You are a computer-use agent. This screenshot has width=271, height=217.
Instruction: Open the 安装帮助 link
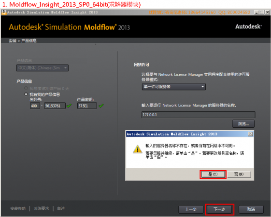pyautogui.click(x=18, y=208)
